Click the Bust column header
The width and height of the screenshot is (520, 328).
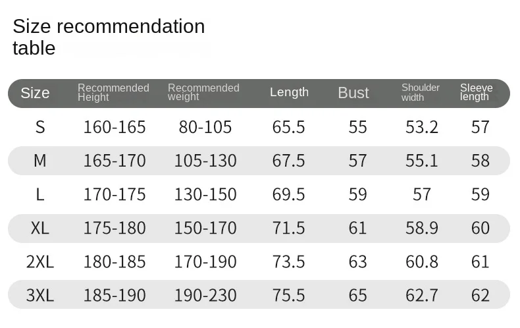(x=353, y=93)
